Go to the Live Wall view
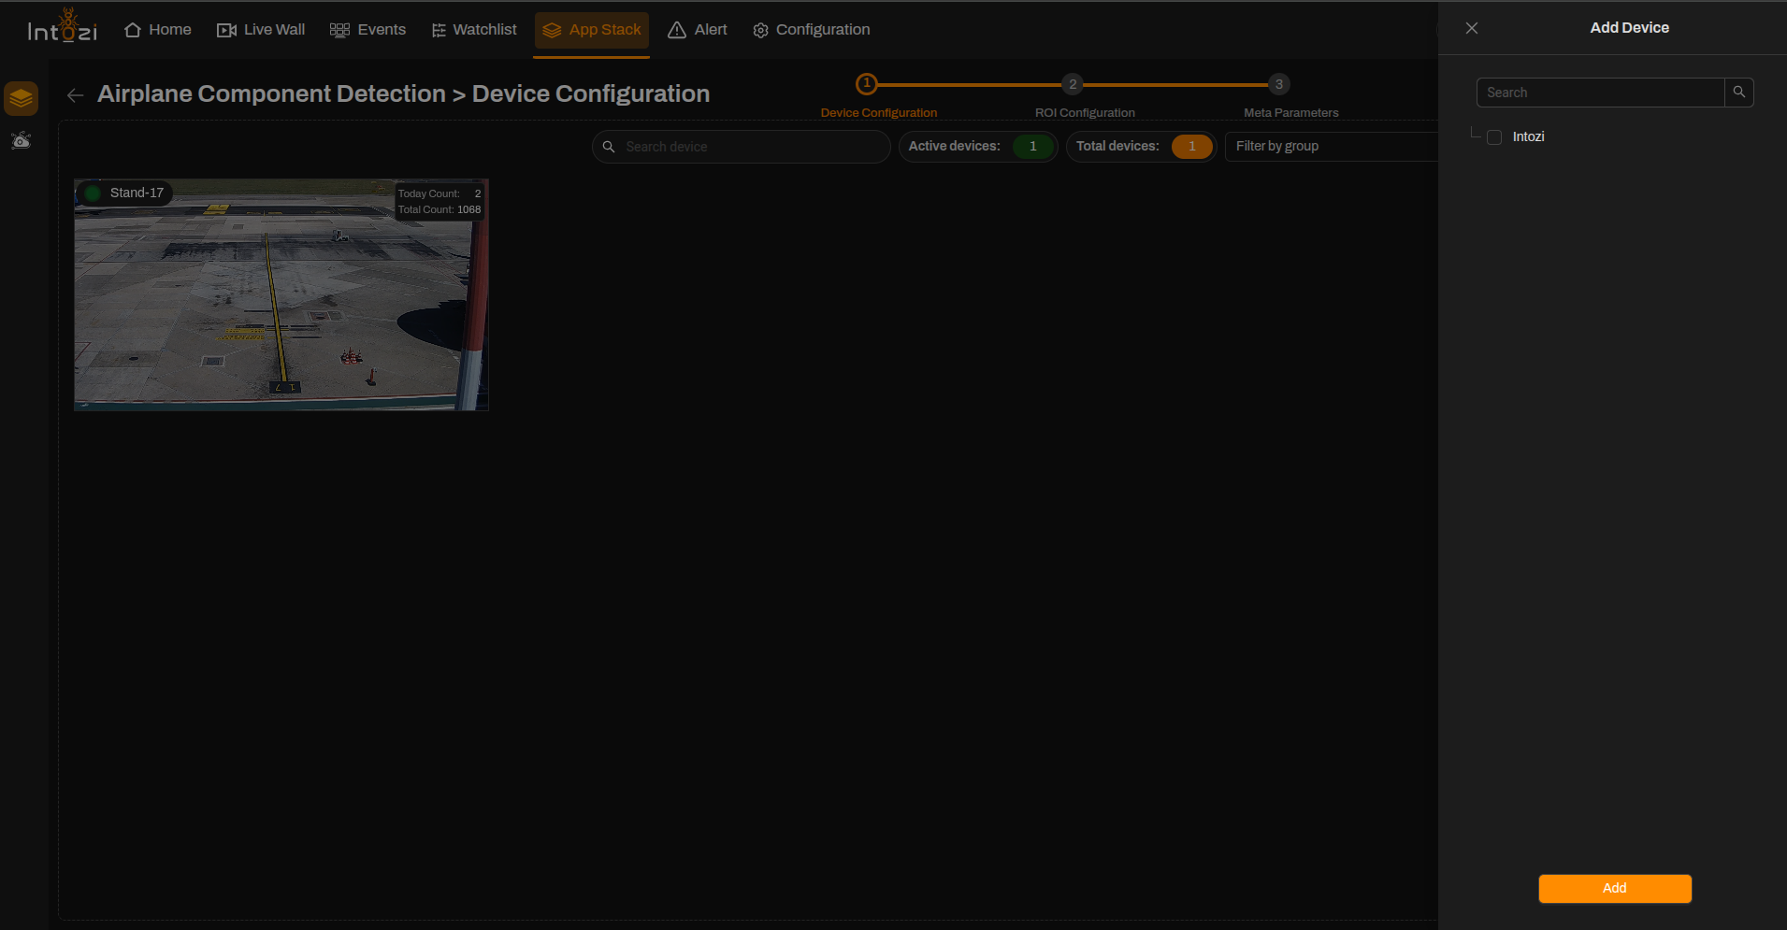Image resolution: width=1787 pixels, height=930 pixels. 261,30
